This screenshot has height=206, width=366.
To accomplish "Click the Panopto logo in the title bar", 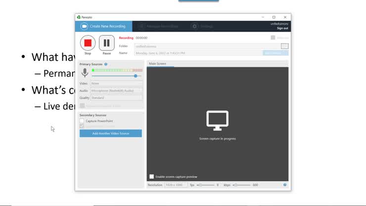I will pyautogui.click(x=79, y=17).
